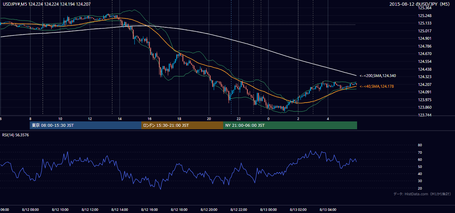This screenshot has width=455, height=213.
Task: Select hour label 22 under the price chart
Action: (x=239, y=119)
